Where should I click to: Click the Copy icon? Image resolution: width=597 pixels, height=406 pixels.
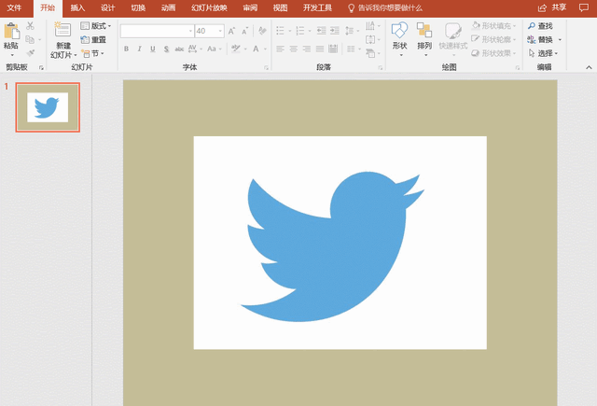tap(30, 39)
